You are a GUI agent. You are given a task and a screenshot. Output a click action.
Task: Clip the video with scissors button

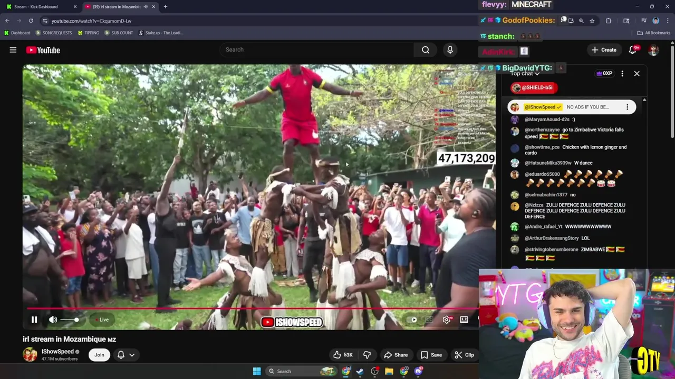click(465, 355)
